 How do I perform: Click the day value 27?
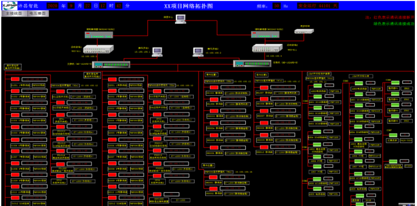pyautogui.click(x=87, y=6)
